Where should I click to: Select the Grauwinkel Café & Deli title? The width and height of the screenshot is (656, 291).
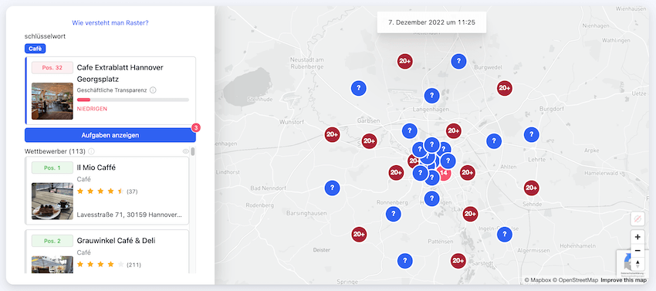(117, 241)
